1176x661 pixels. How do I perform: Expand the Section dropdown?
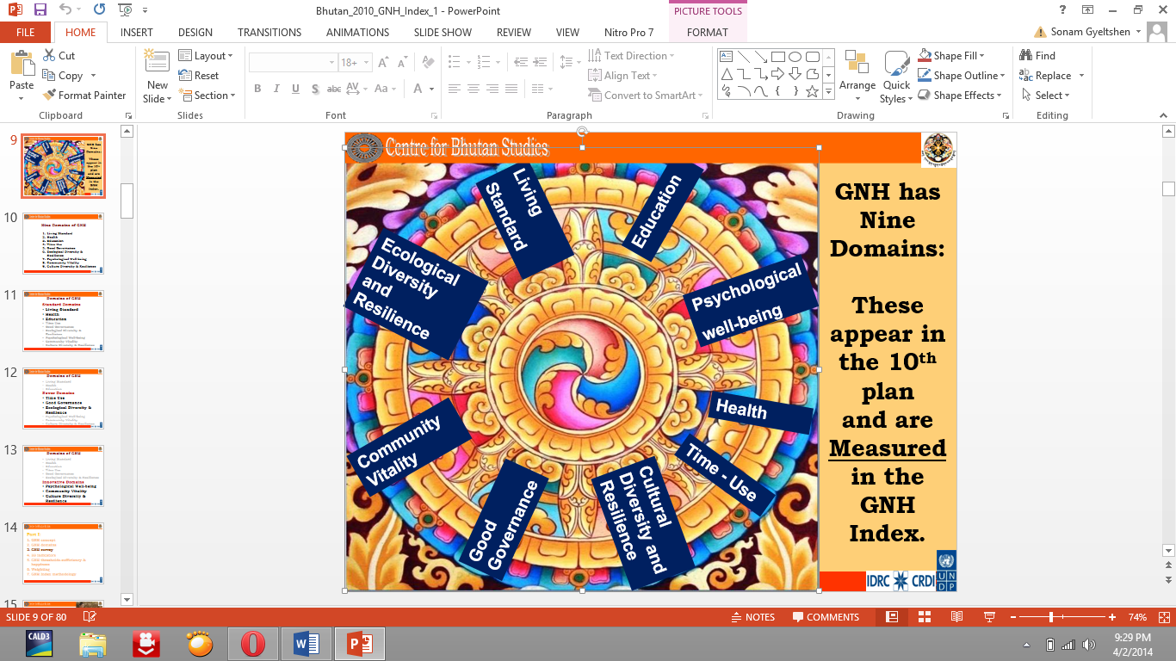(x=206, y=96)
